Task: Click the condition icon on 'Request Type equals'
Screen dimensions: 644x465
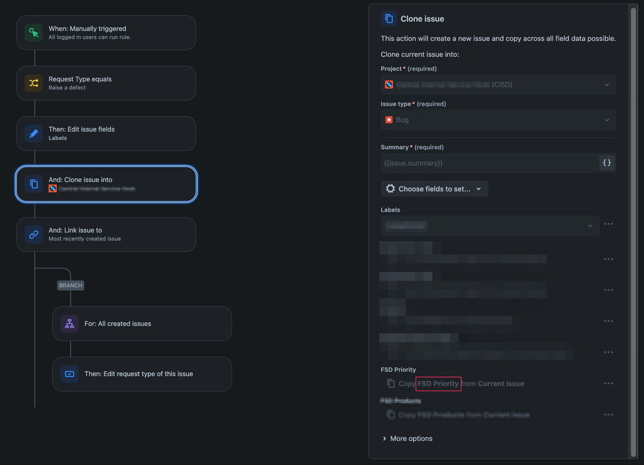Action: tap(33, 83)
